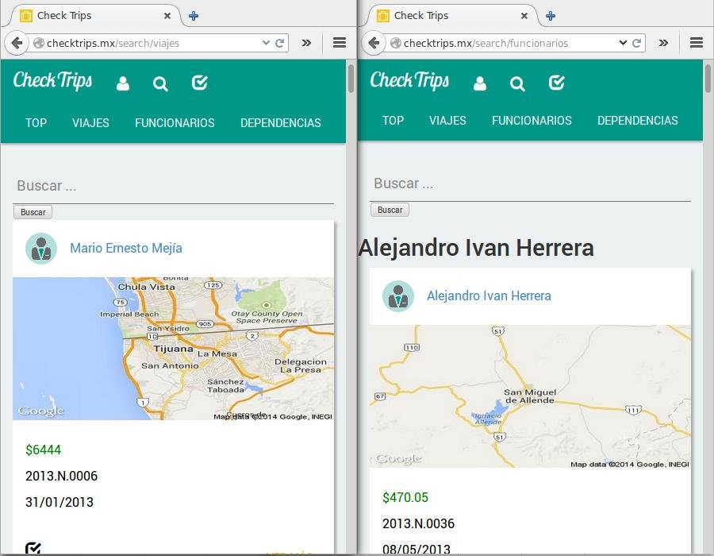Open hamburger menu in right browser
The height and width of the screenshot is (556, 714).
[x=697, y=43]
